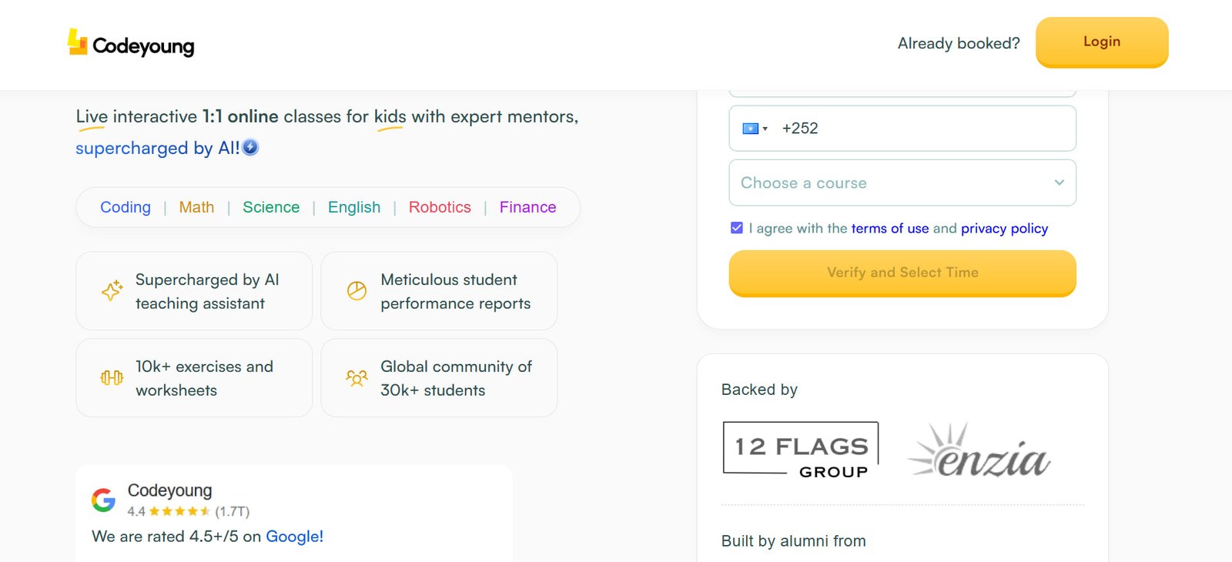
Task: Uncheck the terms agreement checkbox
Action: 737,228
